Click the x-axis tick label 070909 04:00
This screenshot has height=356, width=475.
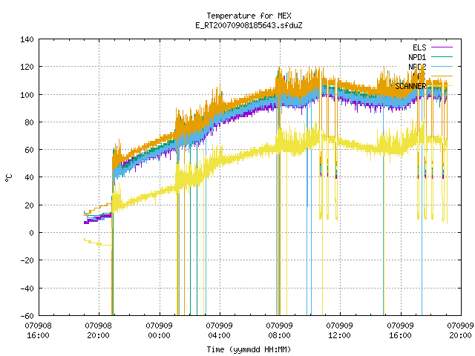coord(220,330)
